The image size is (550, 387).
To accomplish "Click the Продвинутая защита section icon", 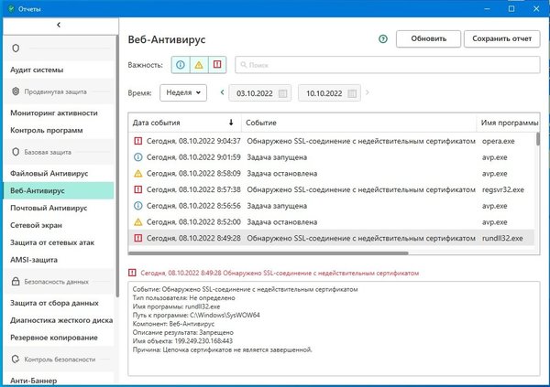I will tap(16, 91).
